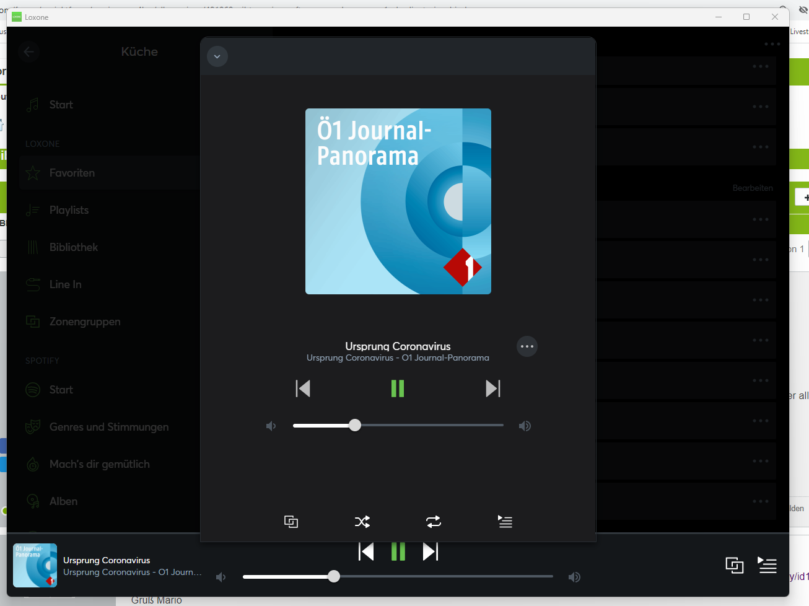Click the loud speaker icon in expanded player
This screenshot has height=606, width=809.
click(x=525, y=426)
